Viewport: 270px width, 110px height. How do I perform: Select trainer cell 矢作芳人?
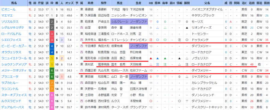click(x=90, y=40)
